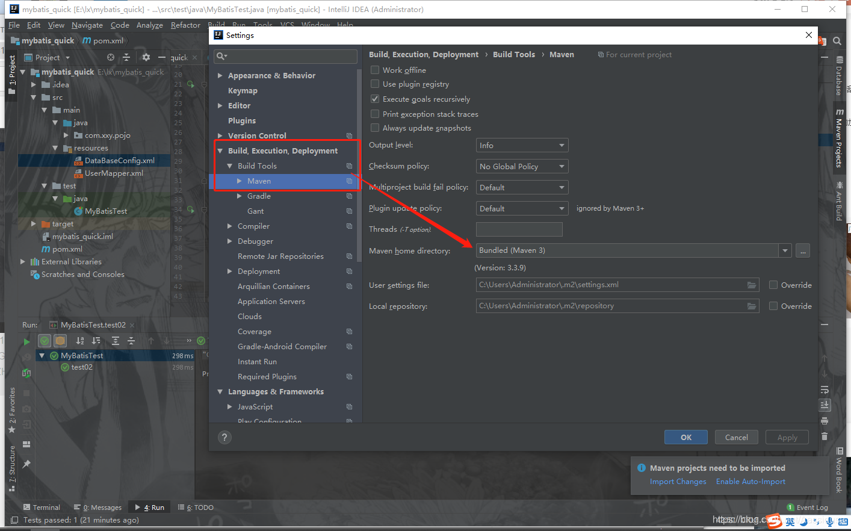The width and height of the screenshot is (851, 531).
Task: Open Multiproject build fail policy dropdown
Action: [522, 187]
